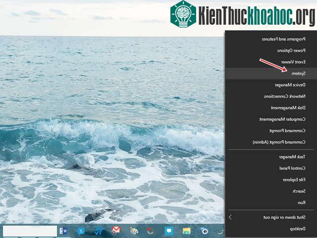Expand the Shut down submenu chevron
The width and height of the screenshot is (317, 238).
pyautogui.click(x=230, y=217)
